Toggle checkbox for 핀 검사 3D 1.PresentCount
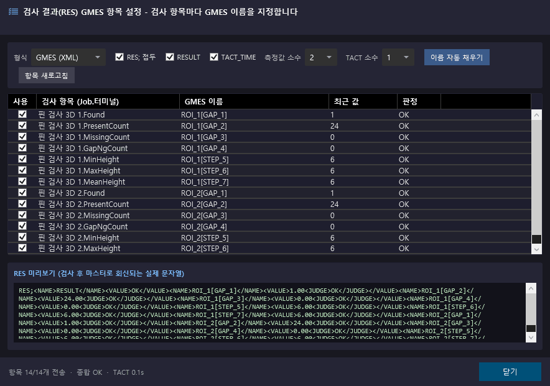 pyautogui.click(x=22, y=126)
